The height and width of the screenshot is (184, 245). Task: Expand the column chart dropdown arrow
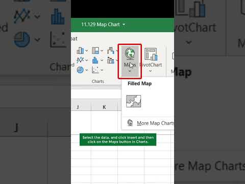(x=87, y=51)
